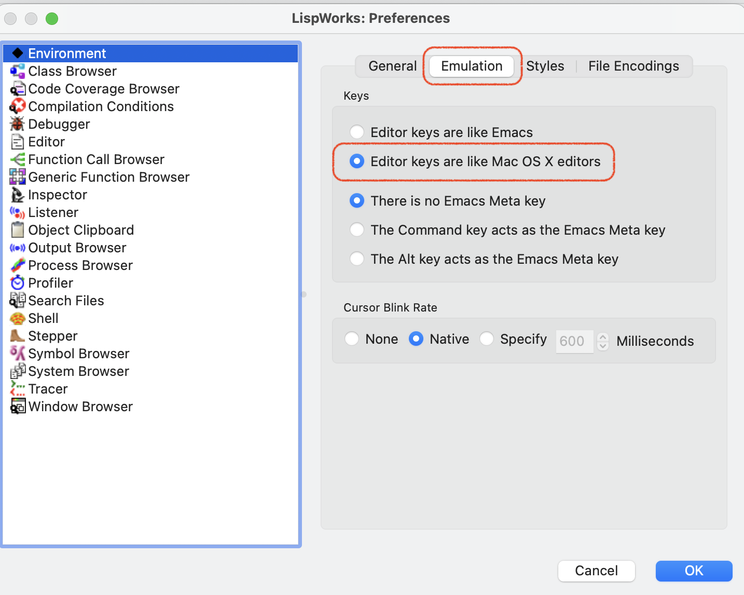
Task: Select Object Clipboard label
Action: pyautogui.click(x=81, y=230)
